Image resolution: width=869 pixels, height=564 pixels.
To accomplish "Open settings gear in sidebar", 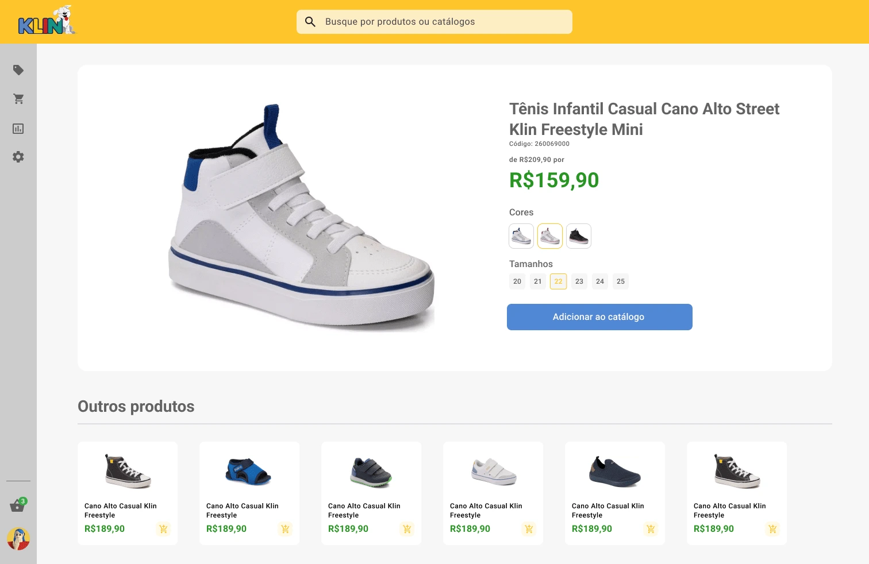I will point(18,157).
